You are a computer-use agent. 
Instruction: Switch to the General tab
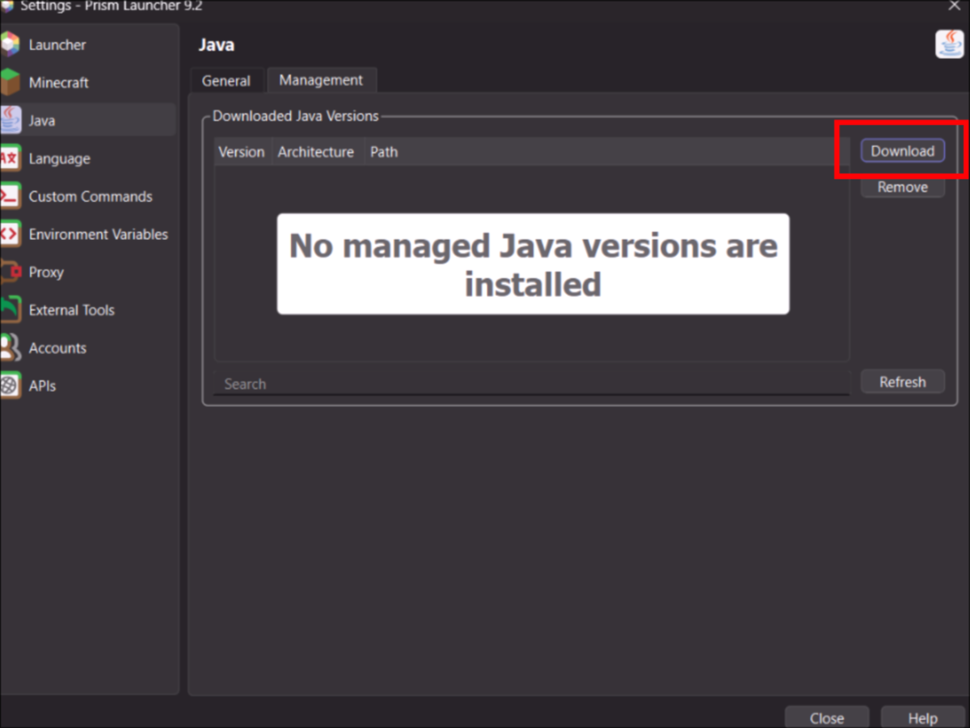[226, 81]
